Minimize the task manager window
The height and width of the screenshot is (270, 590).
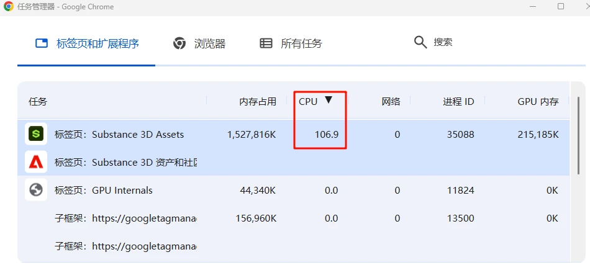(x=532, y=6)
